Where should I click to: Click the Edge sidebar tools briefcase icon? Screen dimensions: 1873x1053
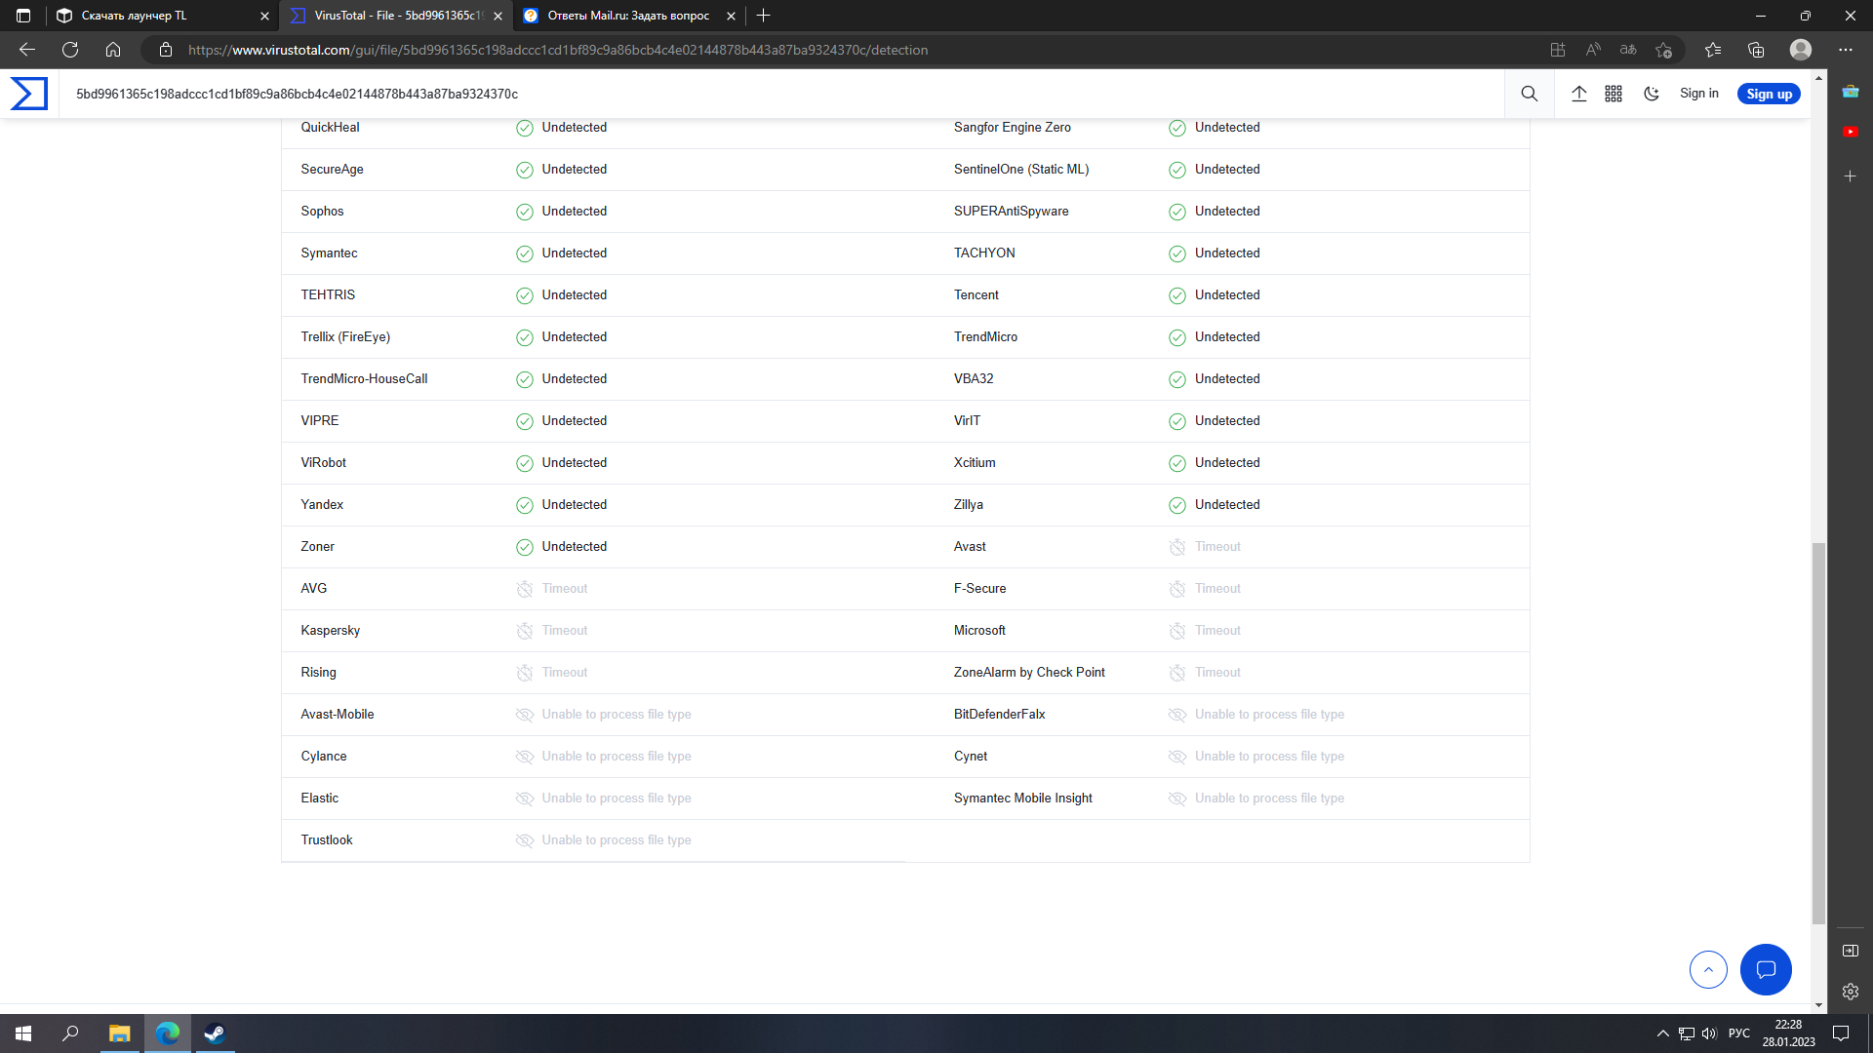point(1851,91)
